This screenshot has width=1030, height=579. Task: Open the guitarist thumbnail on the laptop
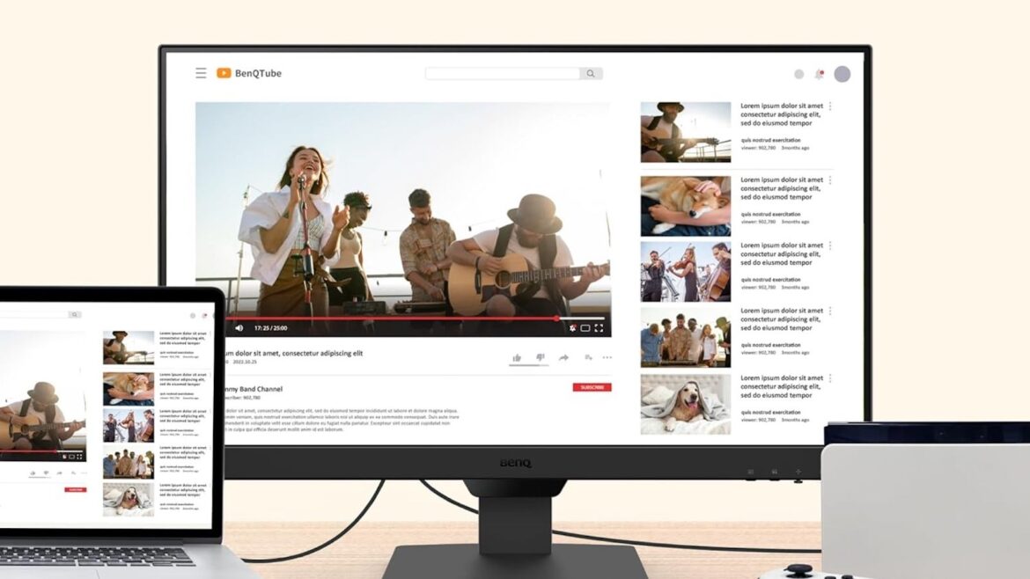129,348
